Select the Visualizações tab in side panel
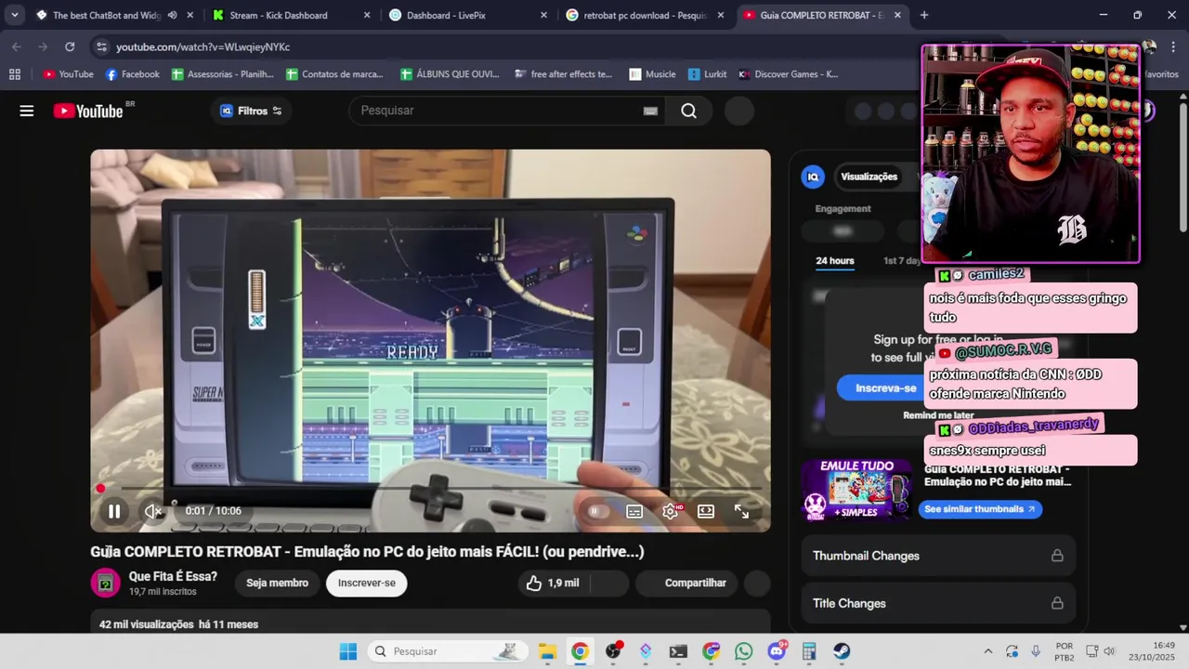The image size is (1189, 669). pos(869,177)
